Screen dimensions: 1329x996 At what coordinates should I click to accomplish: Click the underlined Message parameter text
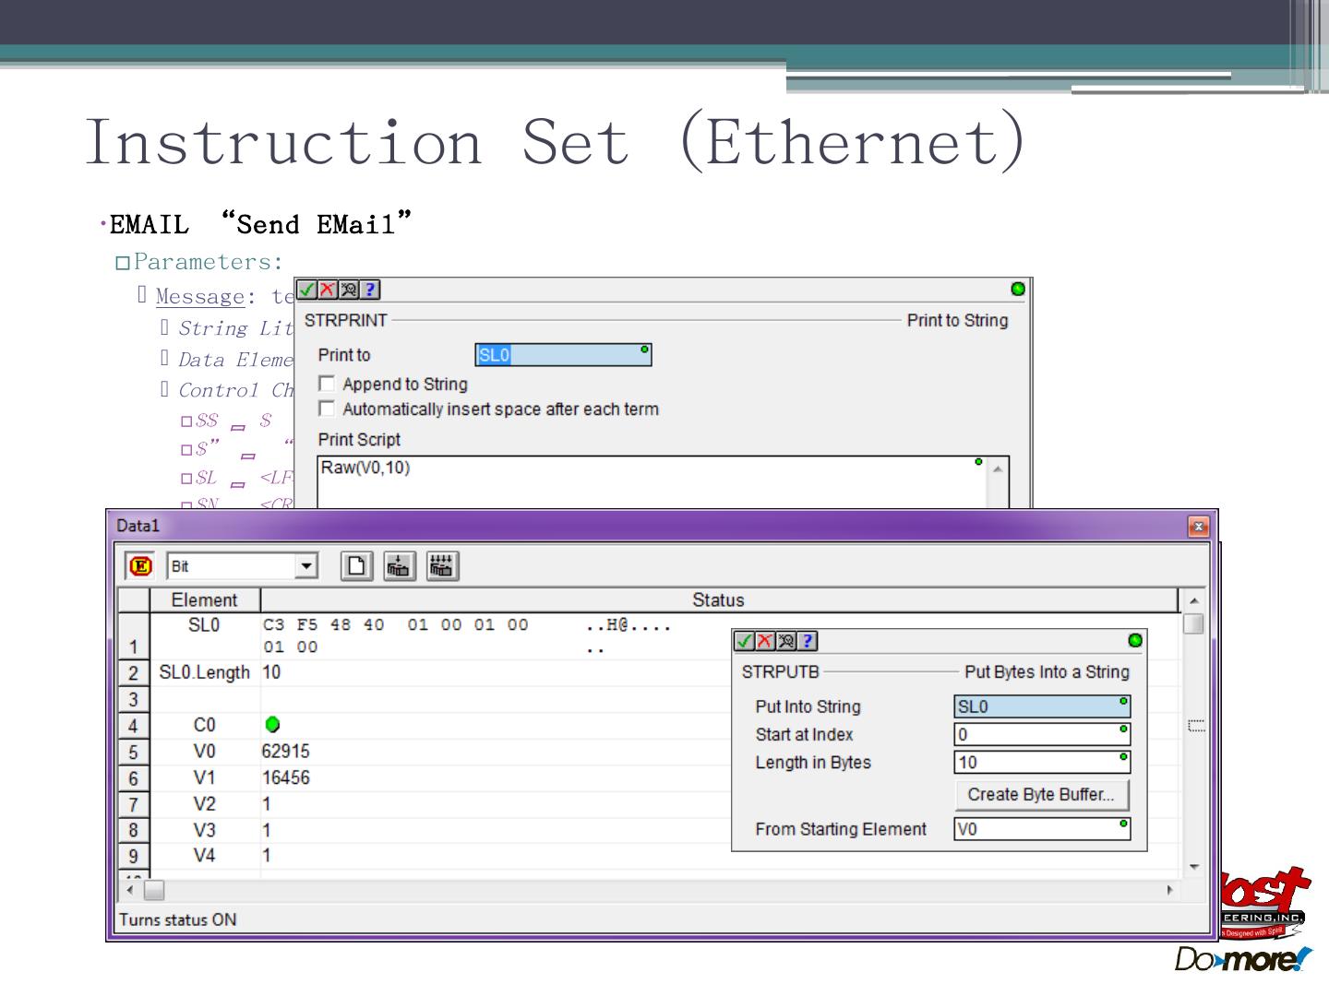click(200, 297)
